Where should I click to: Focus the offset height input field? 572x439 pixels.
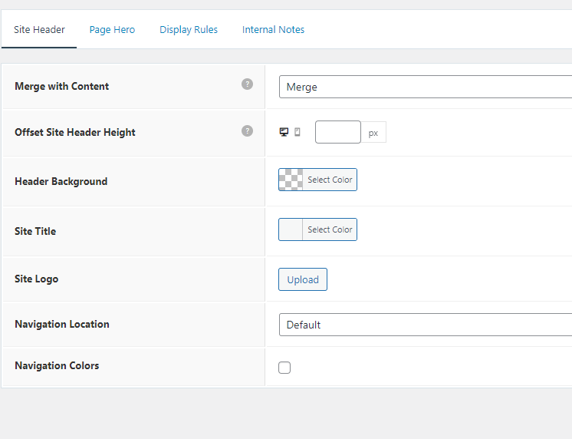click(x=338, y=132)
